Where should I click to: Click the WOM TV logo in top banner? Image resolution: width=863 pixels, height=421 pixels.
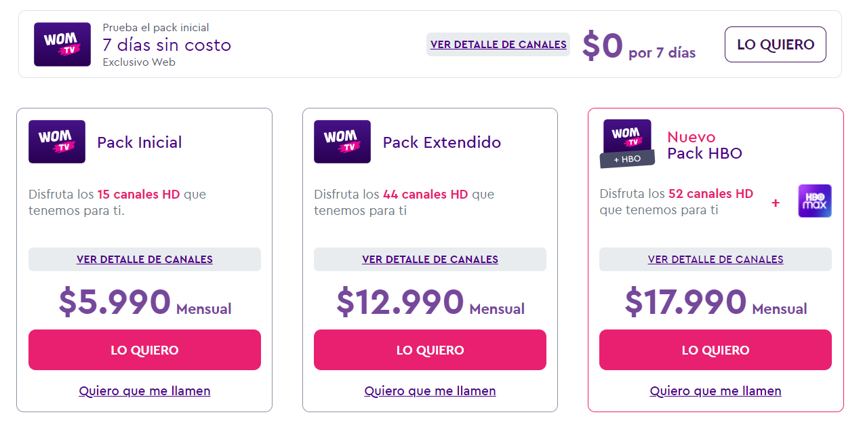(62, 44)
